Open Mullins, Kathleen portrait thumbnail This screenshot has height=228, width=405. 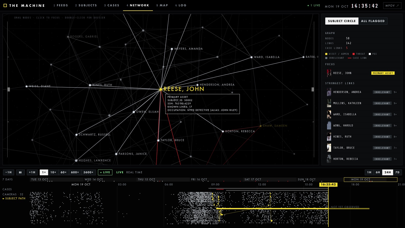pos(329,103)
